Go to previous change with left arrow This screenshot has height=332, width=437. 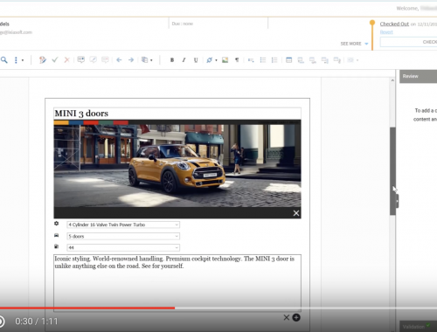tap(119, 60)
